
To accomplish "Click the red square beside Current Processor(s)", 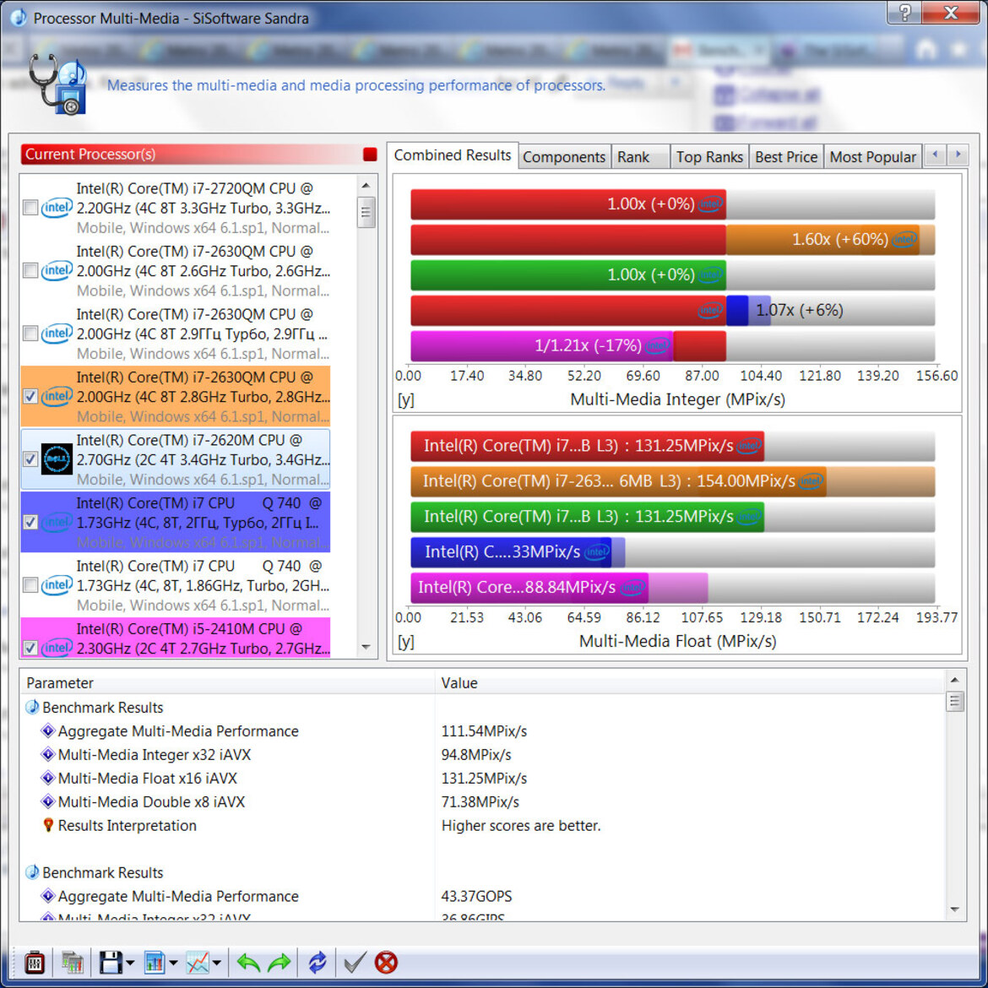I will tap(370, 155).
